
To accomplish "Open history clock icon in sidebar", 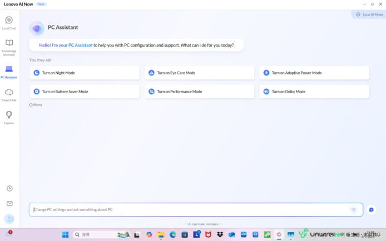I will 9,188.
